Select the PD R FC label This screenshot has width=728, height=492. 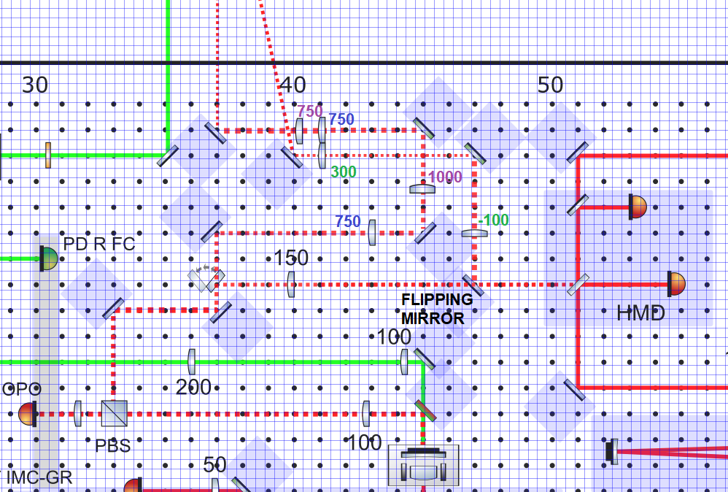[99, 244]
